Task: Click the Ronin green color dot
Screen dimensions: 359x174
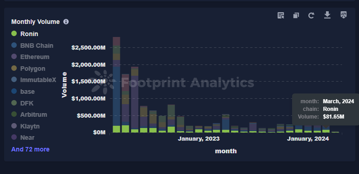Action: pyautogui.click(x=14, y=33)
